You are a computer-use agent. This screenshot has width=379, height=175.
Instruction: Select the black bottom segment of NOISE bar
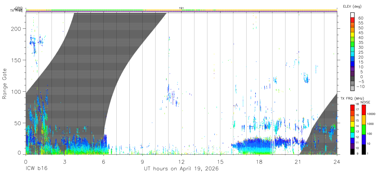click(364, 149)
